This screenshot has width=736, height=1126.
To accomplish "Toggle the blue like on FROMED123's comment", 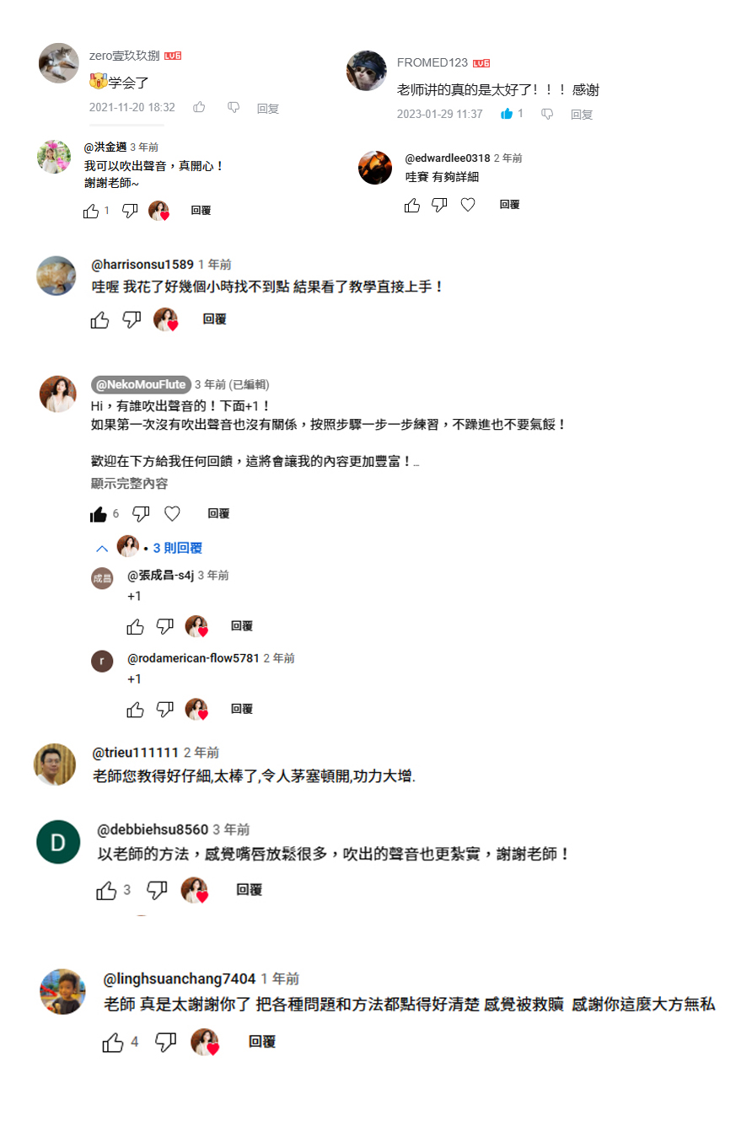I will click(x=507, y=114).
